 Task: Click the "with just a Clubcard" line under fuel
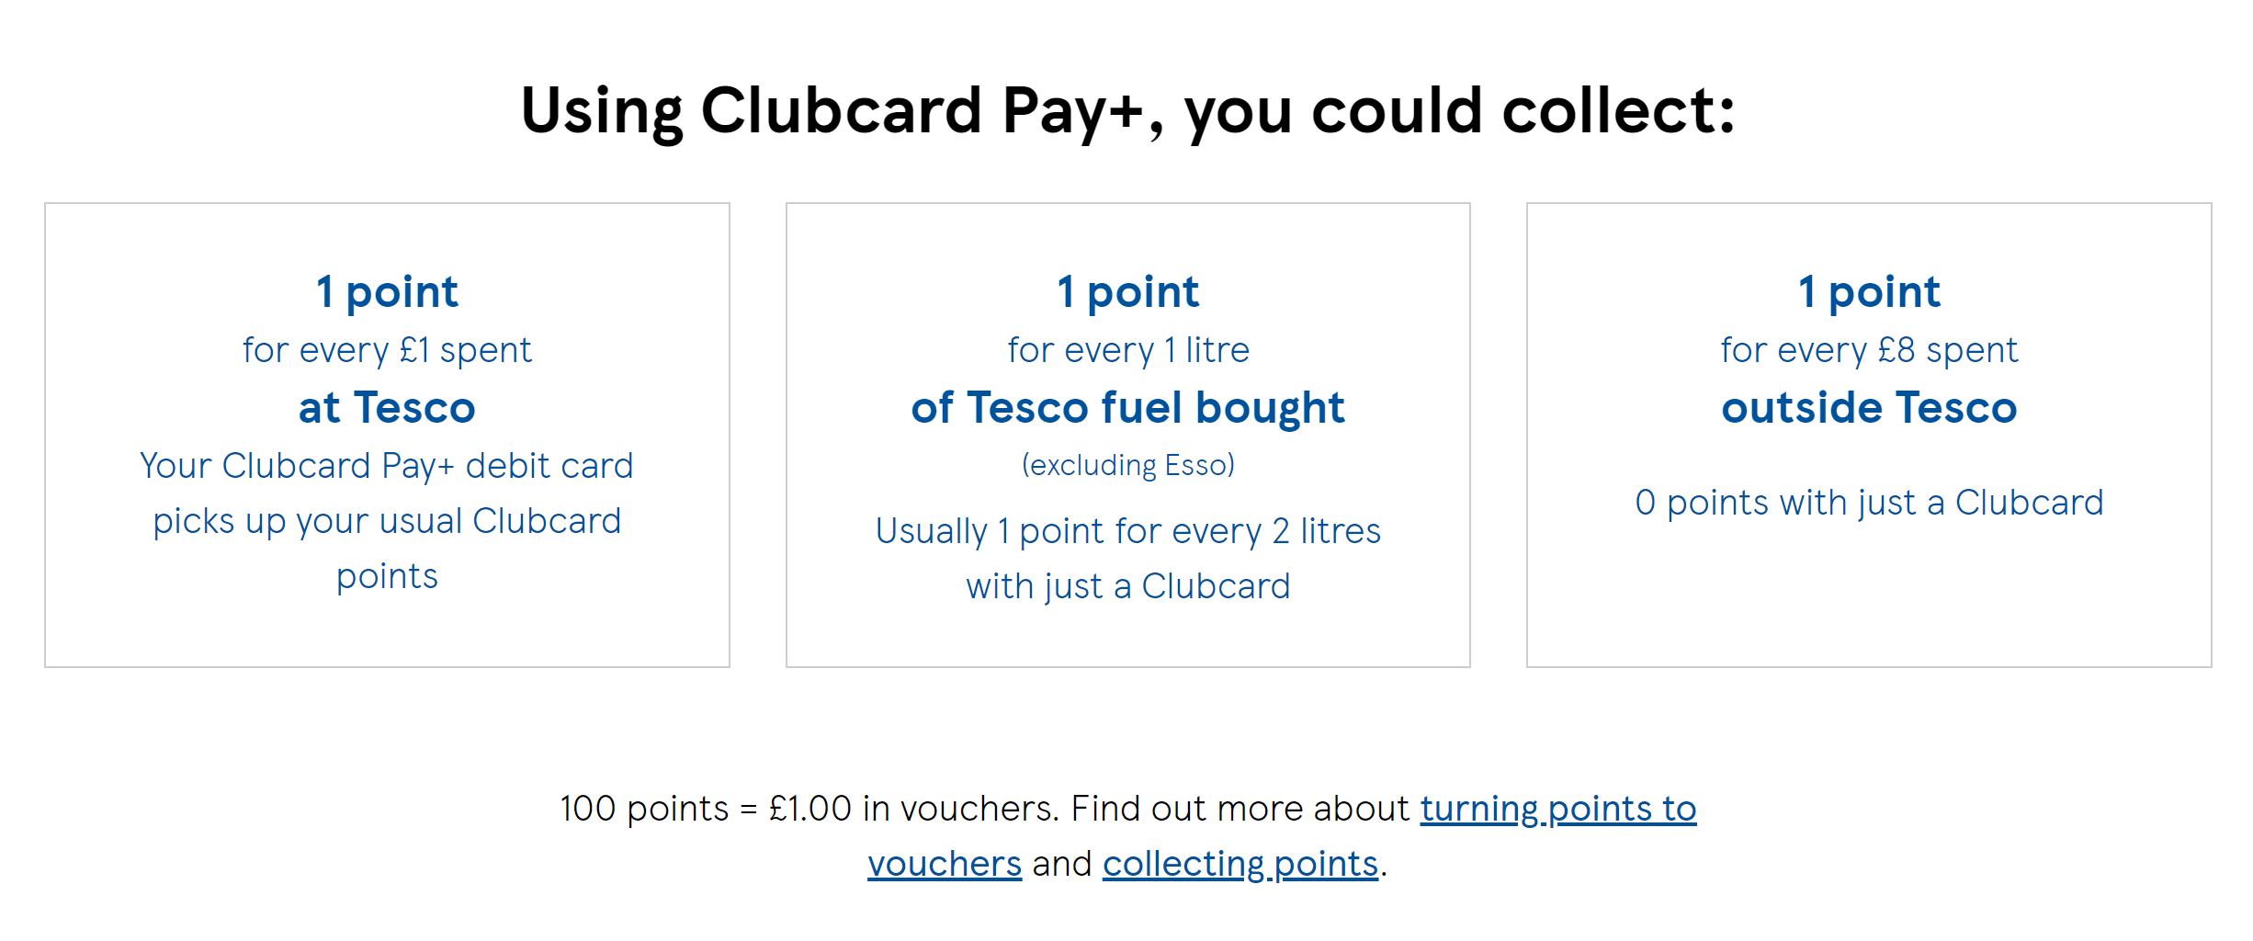coord(1127,586)
